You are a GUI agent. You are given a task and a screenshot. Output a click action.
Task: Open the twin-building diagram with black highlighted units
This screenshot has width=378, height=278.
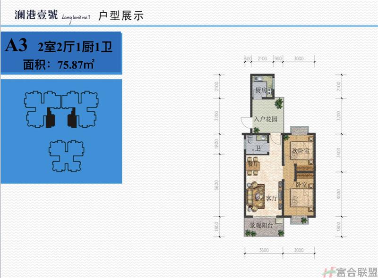pos(61,109)
